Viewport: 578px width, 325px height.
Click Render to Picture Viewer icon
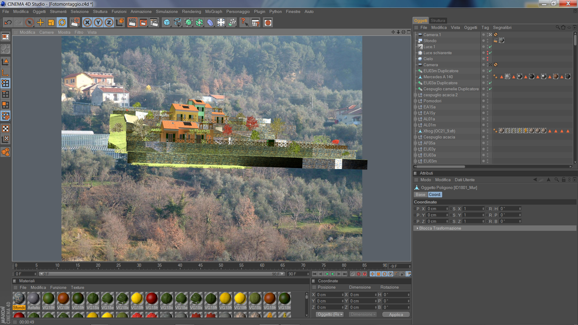pyautogui.click(x=143, y=23)
